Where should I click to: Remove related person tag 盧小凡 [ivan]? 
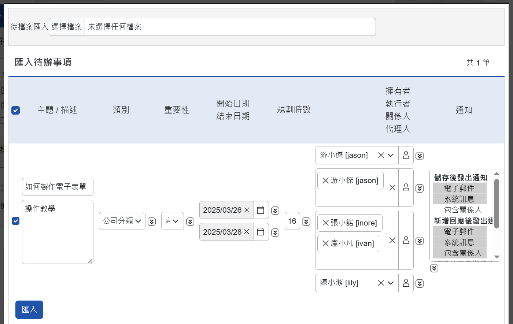(325, 243)
